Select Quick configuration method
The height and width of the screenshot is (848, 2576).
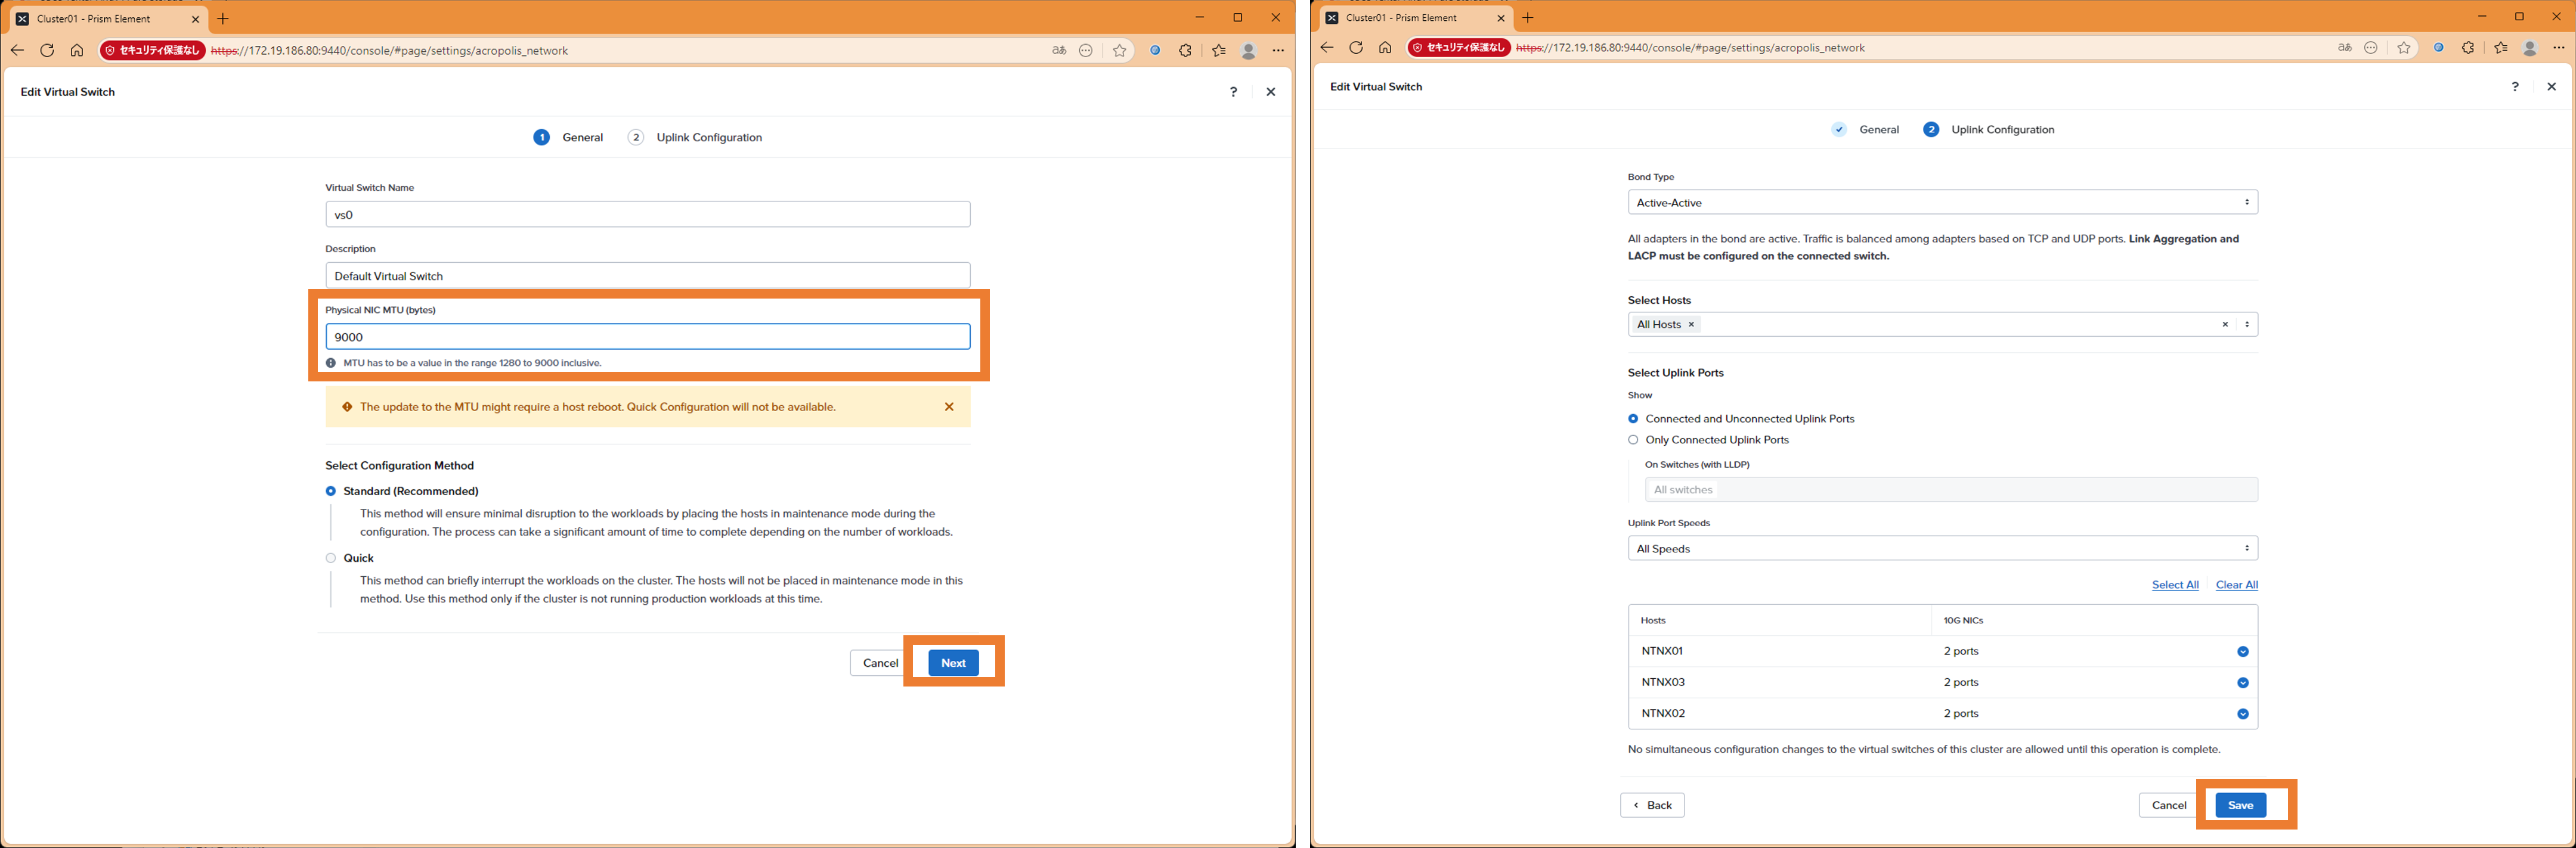tap(331, 558)
